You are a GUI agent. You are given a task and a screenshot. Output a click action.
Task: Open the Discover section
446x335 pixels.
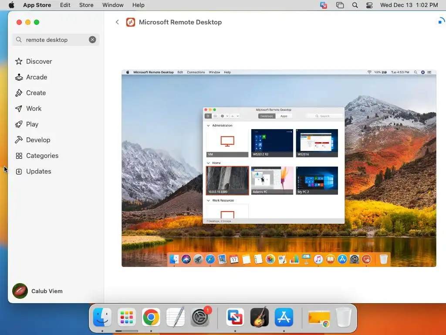[x=34, y=61]
